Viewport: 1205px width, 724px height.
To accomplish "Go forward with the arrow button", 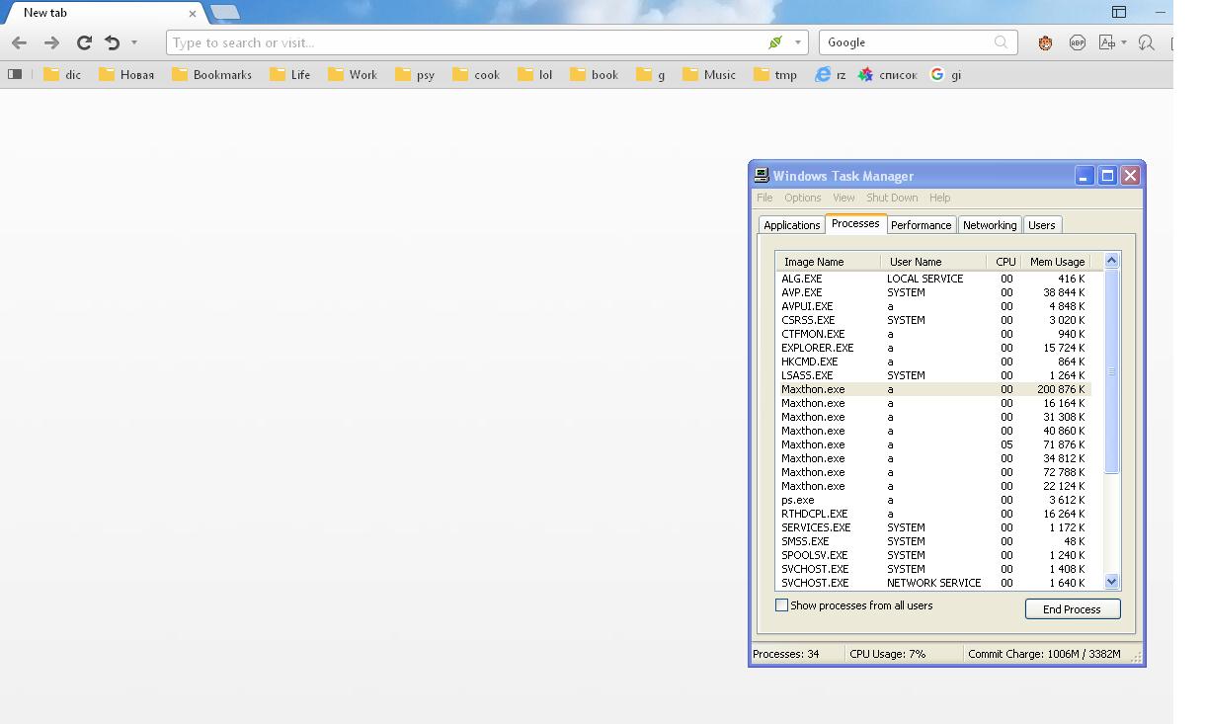I will 51,42.
